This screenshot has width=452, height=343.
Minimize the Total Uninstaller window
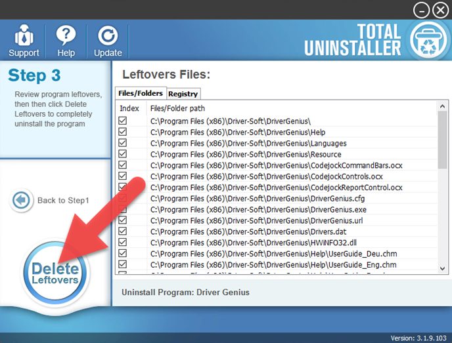click(x=421, y=10)
